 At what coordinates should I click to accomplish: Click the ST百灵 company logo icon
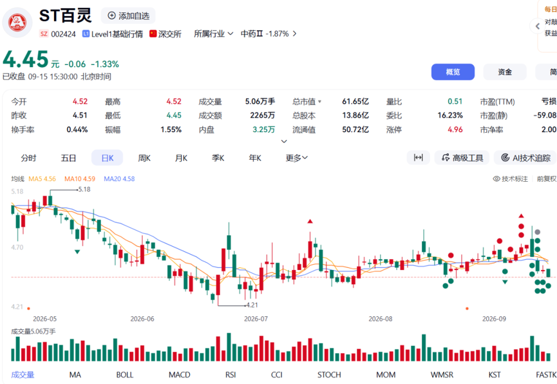point(17,23)
